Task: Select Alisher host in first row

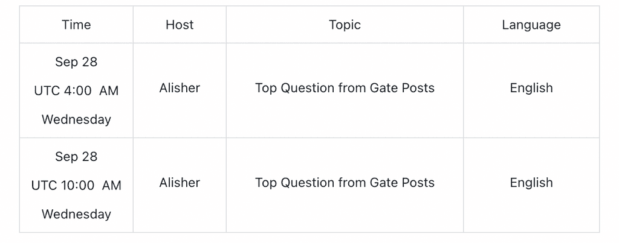Action: (x=180, y=88)
